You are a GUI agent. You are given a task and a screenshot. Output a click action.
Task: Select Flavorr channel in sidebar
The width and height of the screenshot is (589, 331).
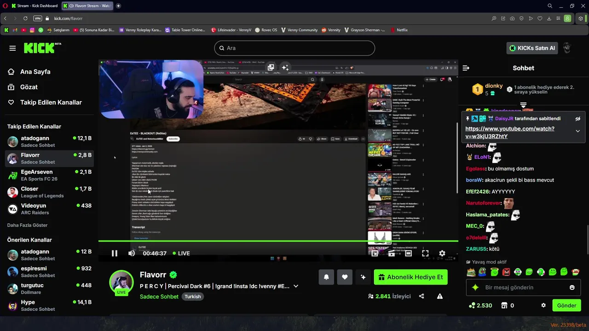point(50,158)
